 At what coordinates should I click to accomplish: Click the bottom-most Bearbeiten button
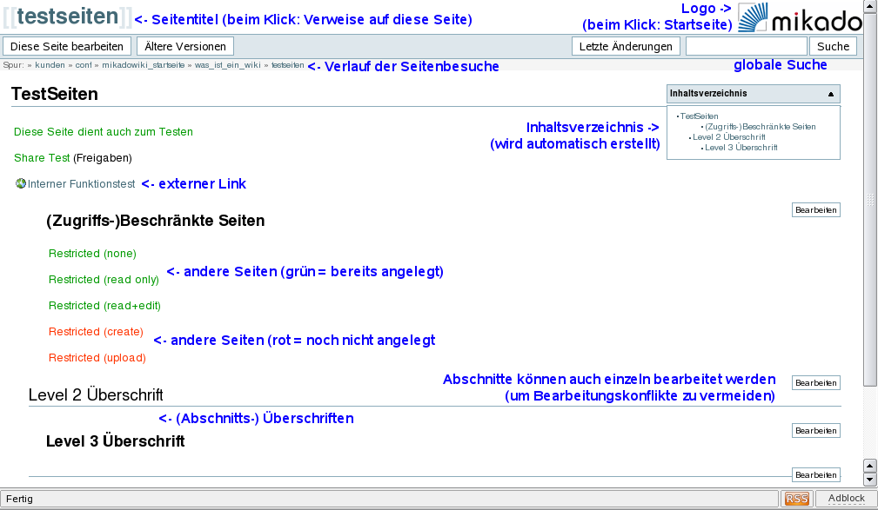(816, 474)
